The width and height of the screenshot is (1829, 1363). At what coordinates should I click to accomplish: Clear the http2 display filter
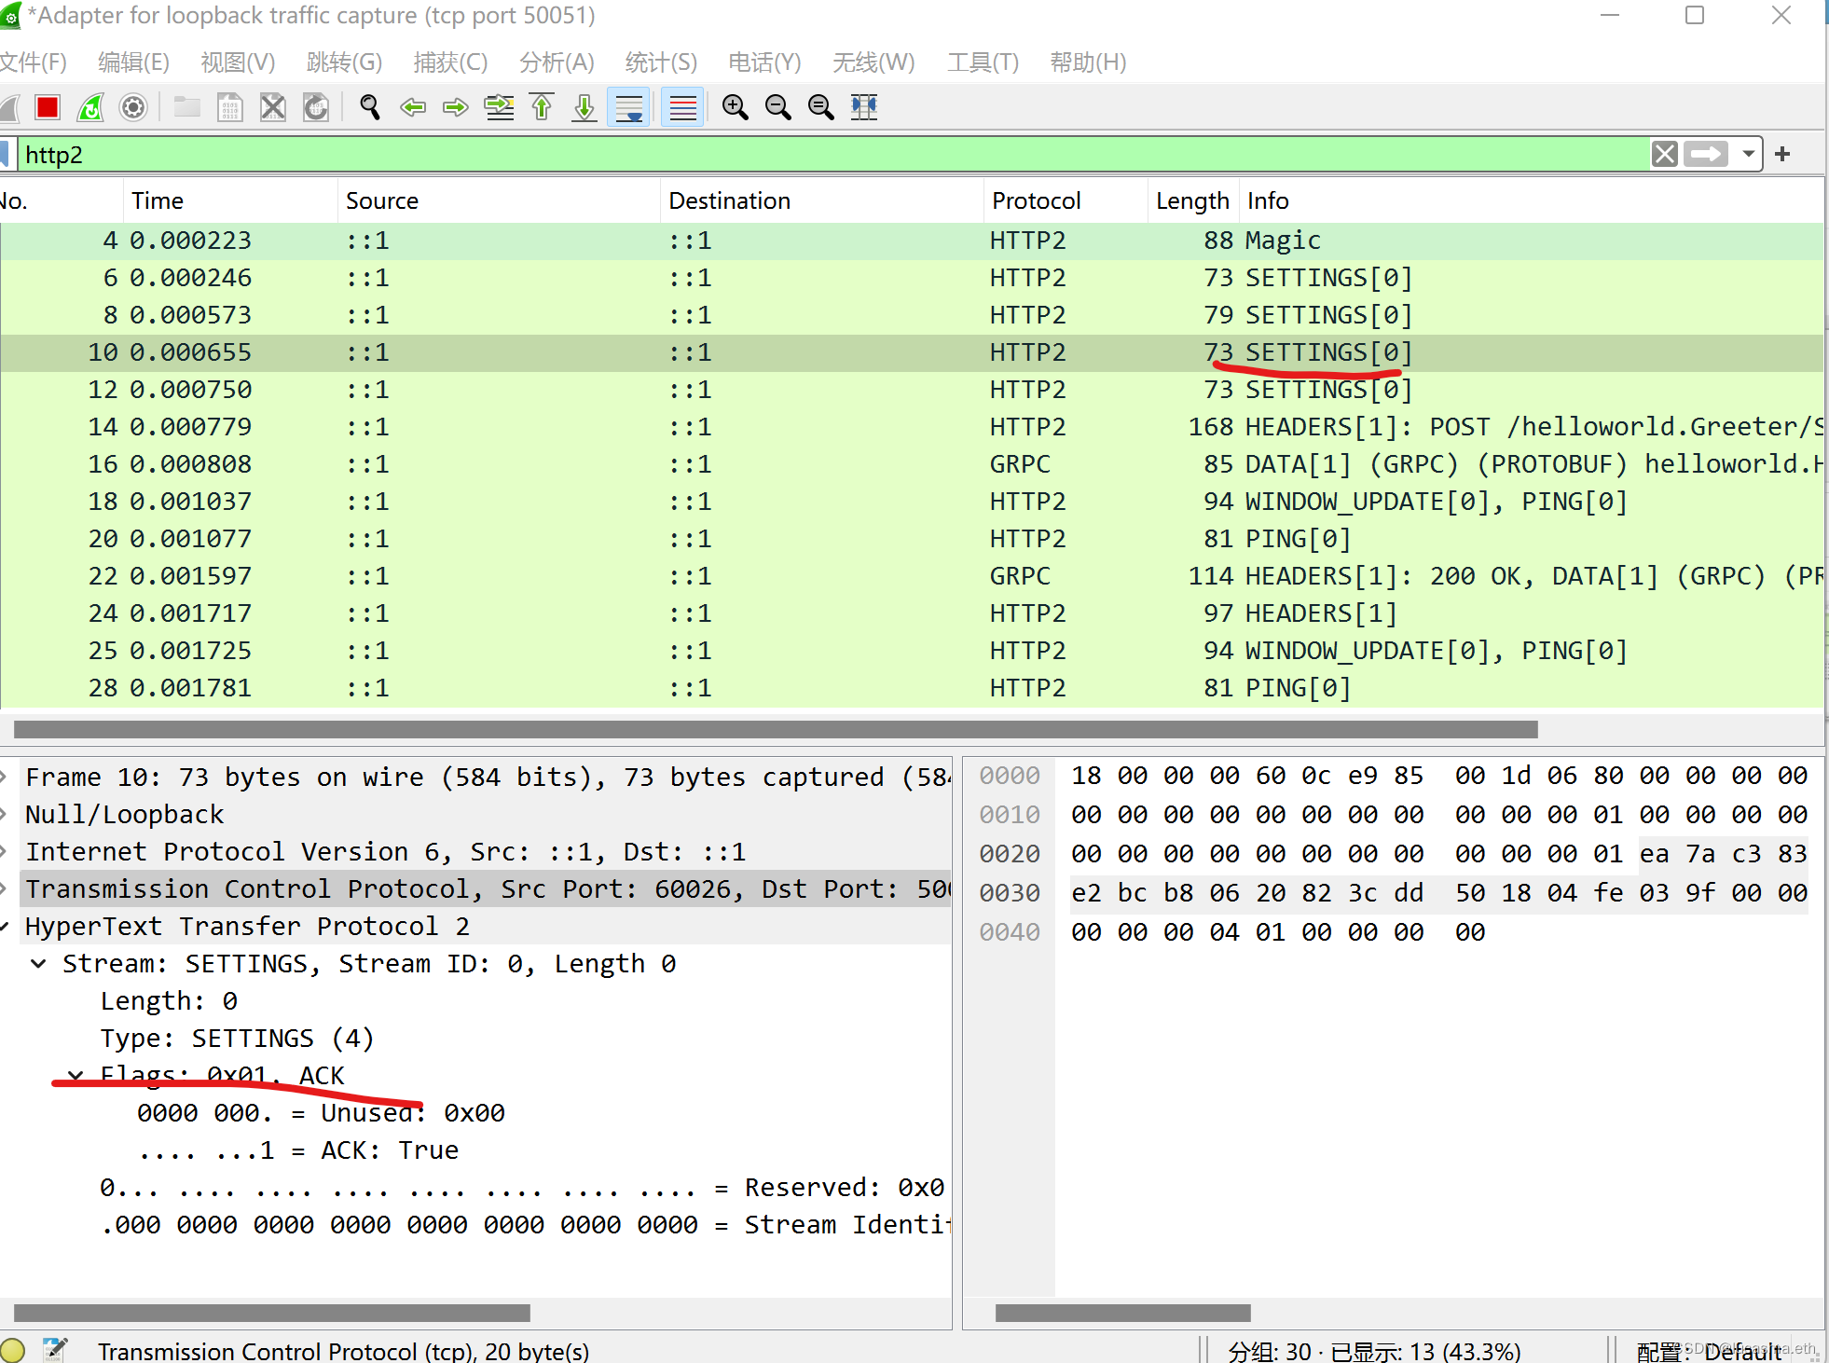tap(1665, 154)
